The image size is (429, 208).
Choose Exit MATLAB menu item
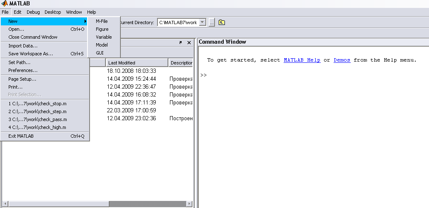pos(45,136)
